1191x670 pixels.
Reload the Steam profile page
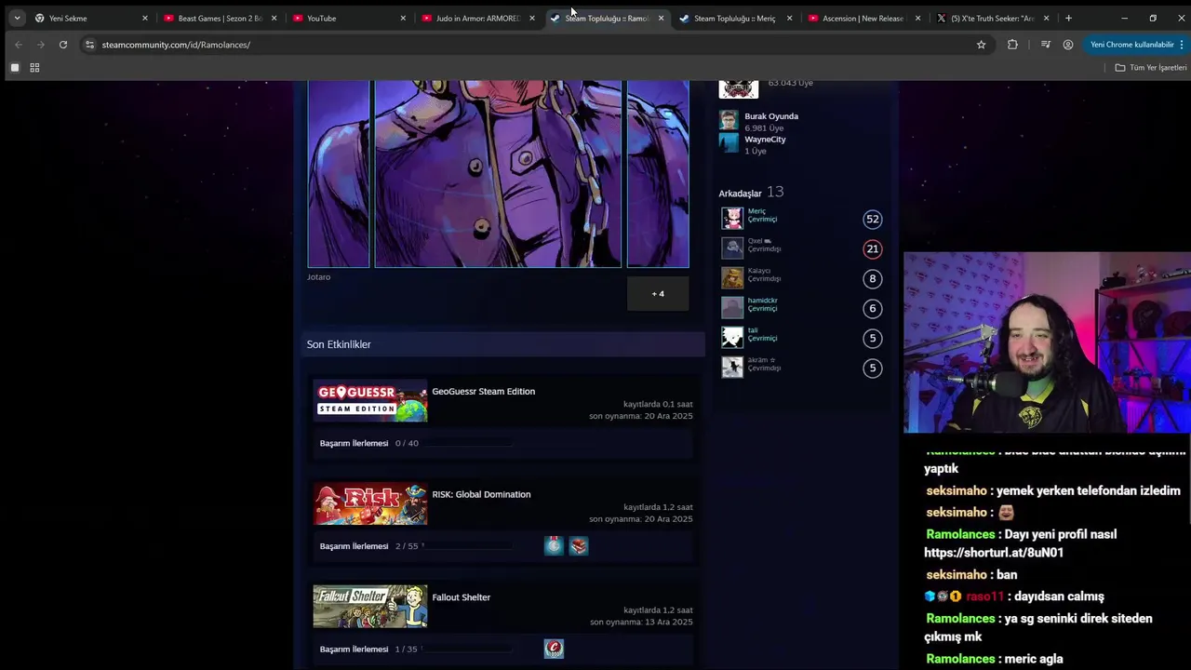(x=62, y=45)
